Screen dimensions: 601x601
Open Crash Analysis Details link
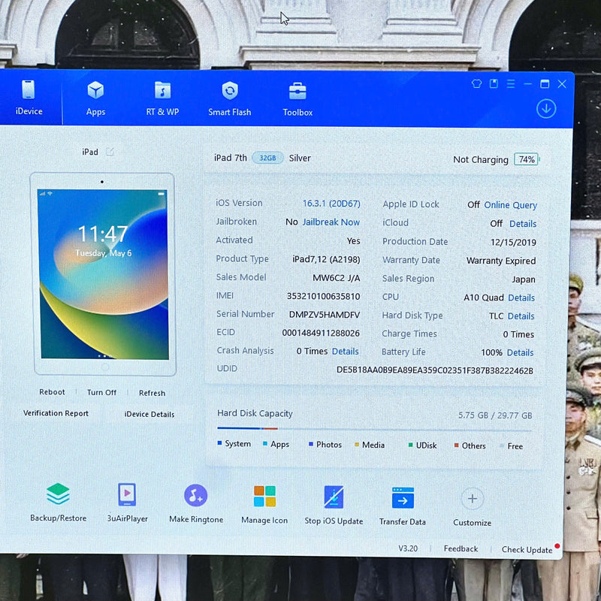click(x=346, y=352)
